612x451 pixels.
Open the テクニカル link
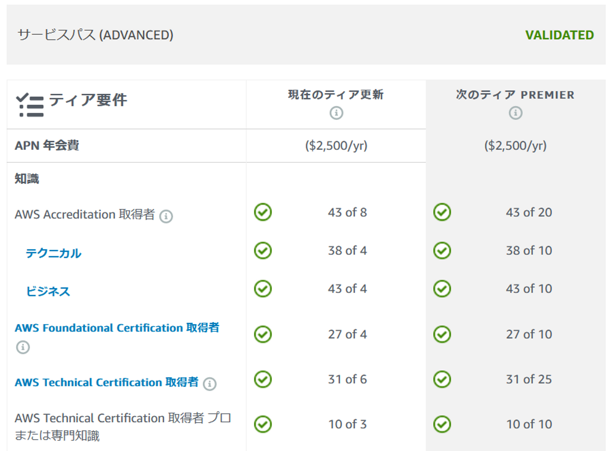click(x=54, y=253)
